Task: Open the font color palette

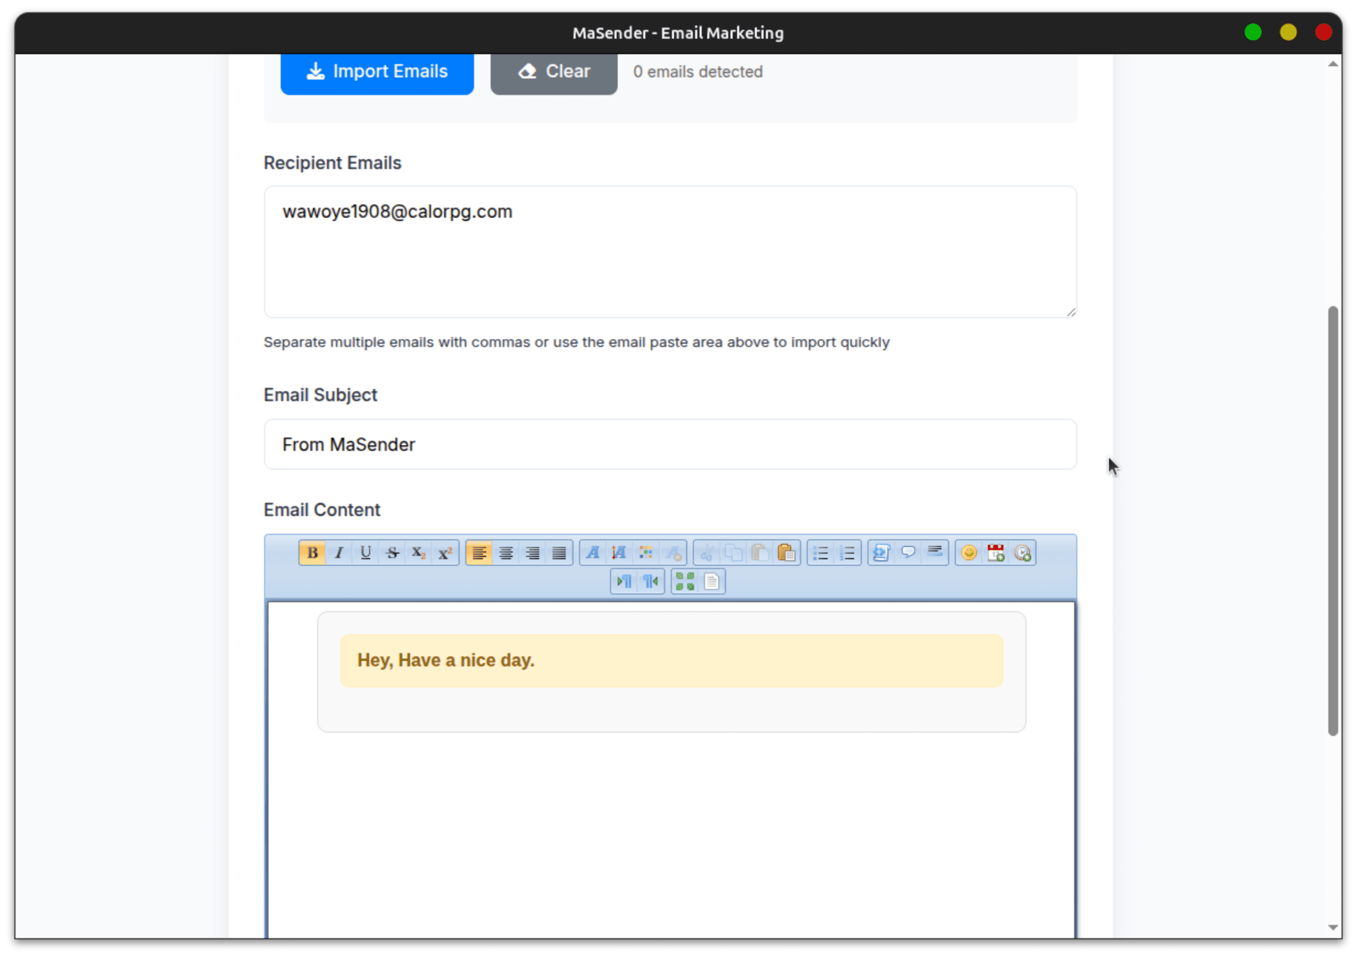Action: coord(645,553)
